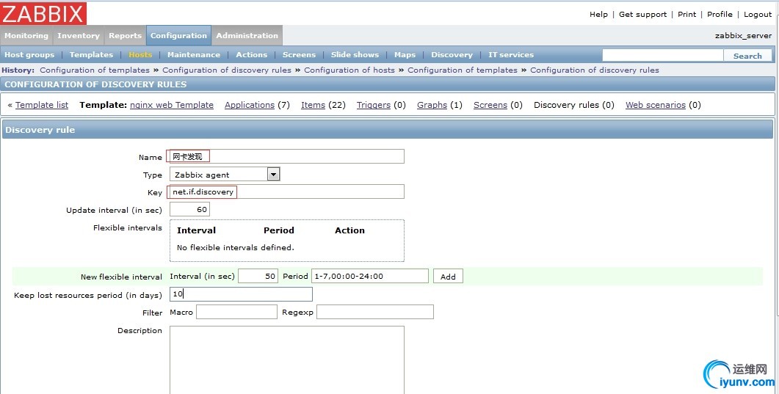Go to Host groups submenu
The height and width of the screenshot is (394, 779).
(x=29, y=54)
